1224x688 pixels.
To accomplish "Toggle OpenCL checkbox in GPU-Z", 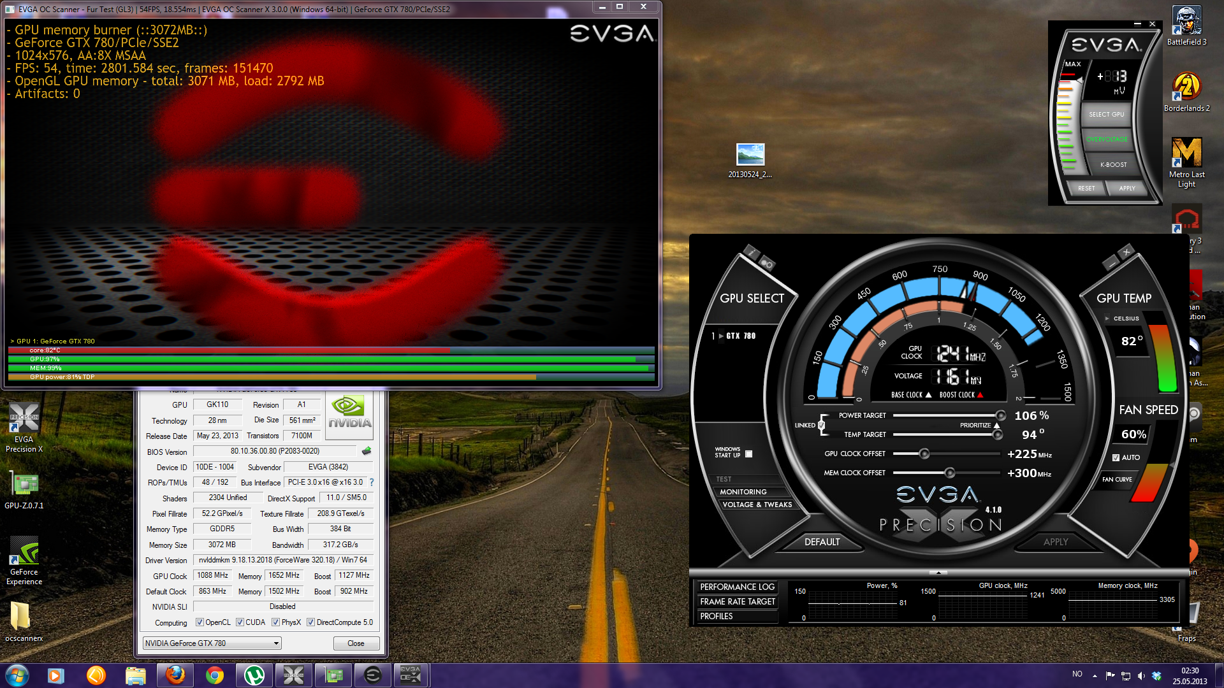I will click(x=200, y=622).
